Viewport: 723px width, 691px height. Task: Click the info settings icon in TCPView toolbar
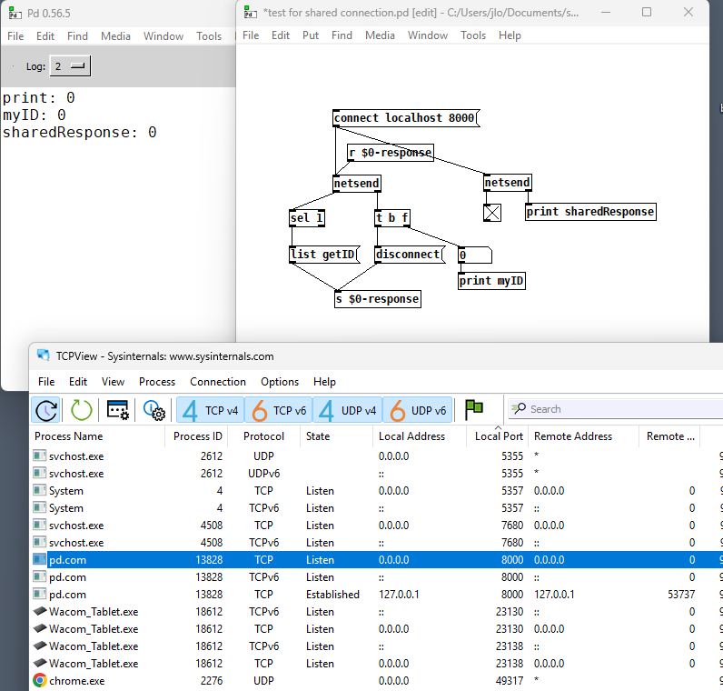click(154, 410)
